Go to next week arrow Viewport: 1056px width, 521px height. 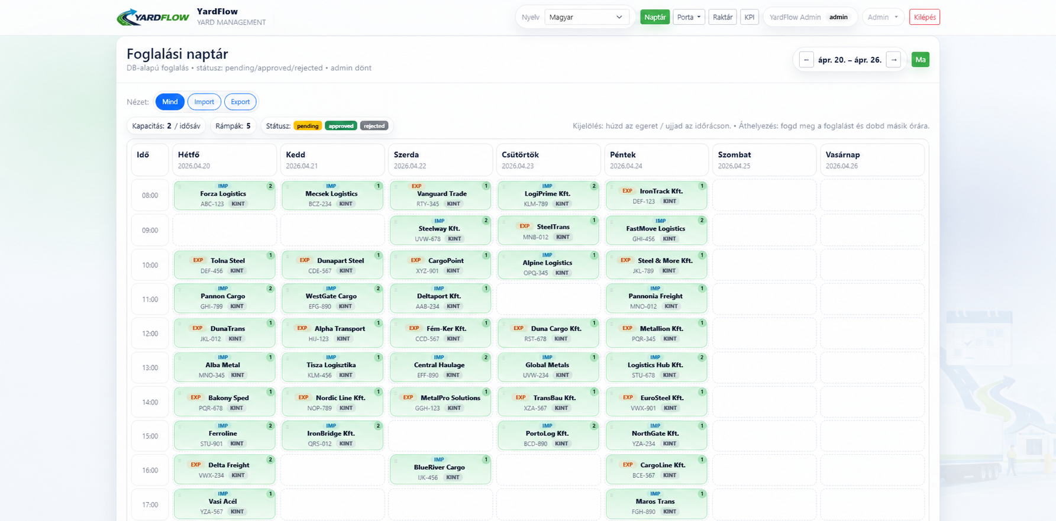point(893,60)
